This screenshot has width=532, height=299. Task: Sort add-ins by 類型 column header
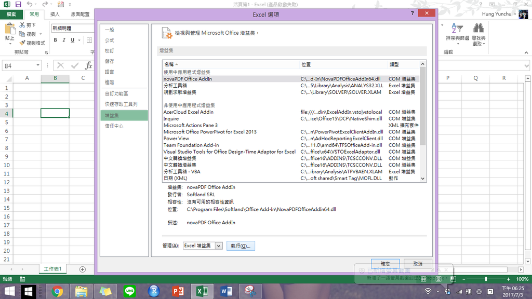click(403, 64)
